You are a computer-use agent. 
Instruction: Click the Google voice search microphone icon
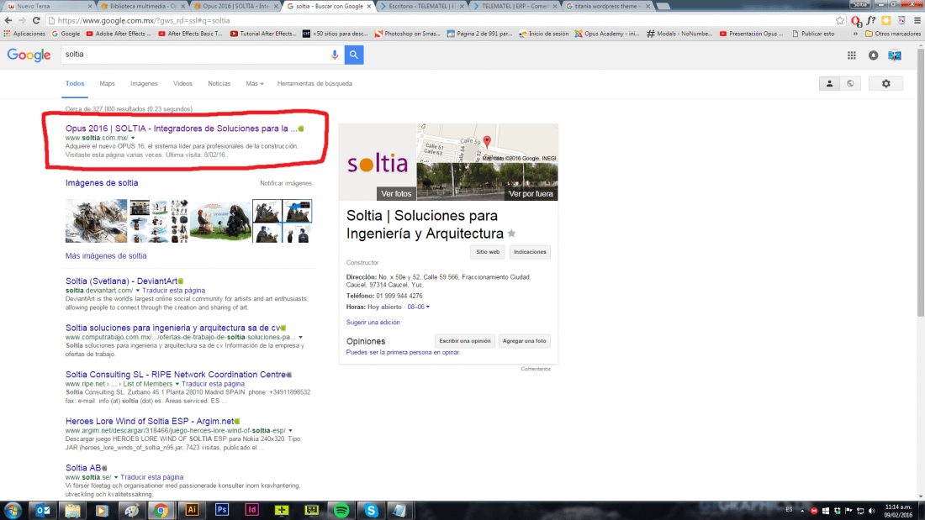tap(335, 55)
